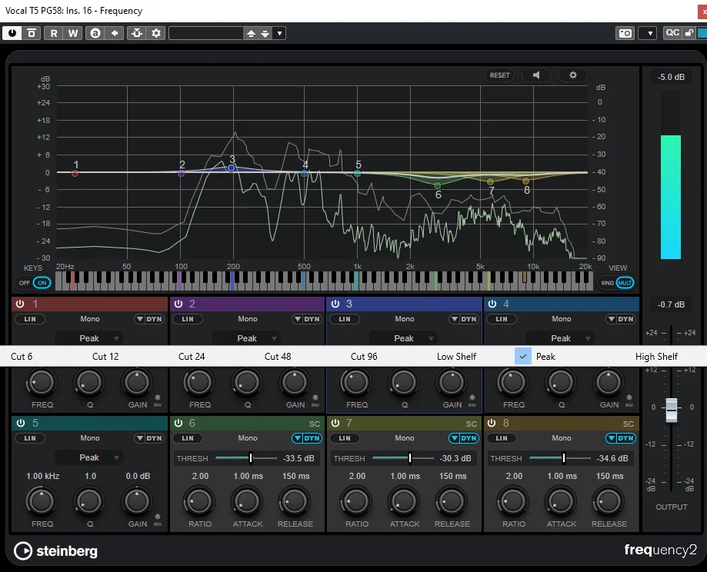The image size is (707, 572).
Task: Select band 6 node on the EQ curve
Action: pyautogui.click(x=437, y=185)
